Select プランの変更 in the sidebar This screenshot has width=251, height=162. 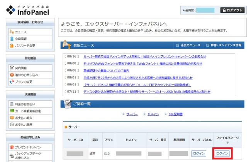click(x=30, y=82)
